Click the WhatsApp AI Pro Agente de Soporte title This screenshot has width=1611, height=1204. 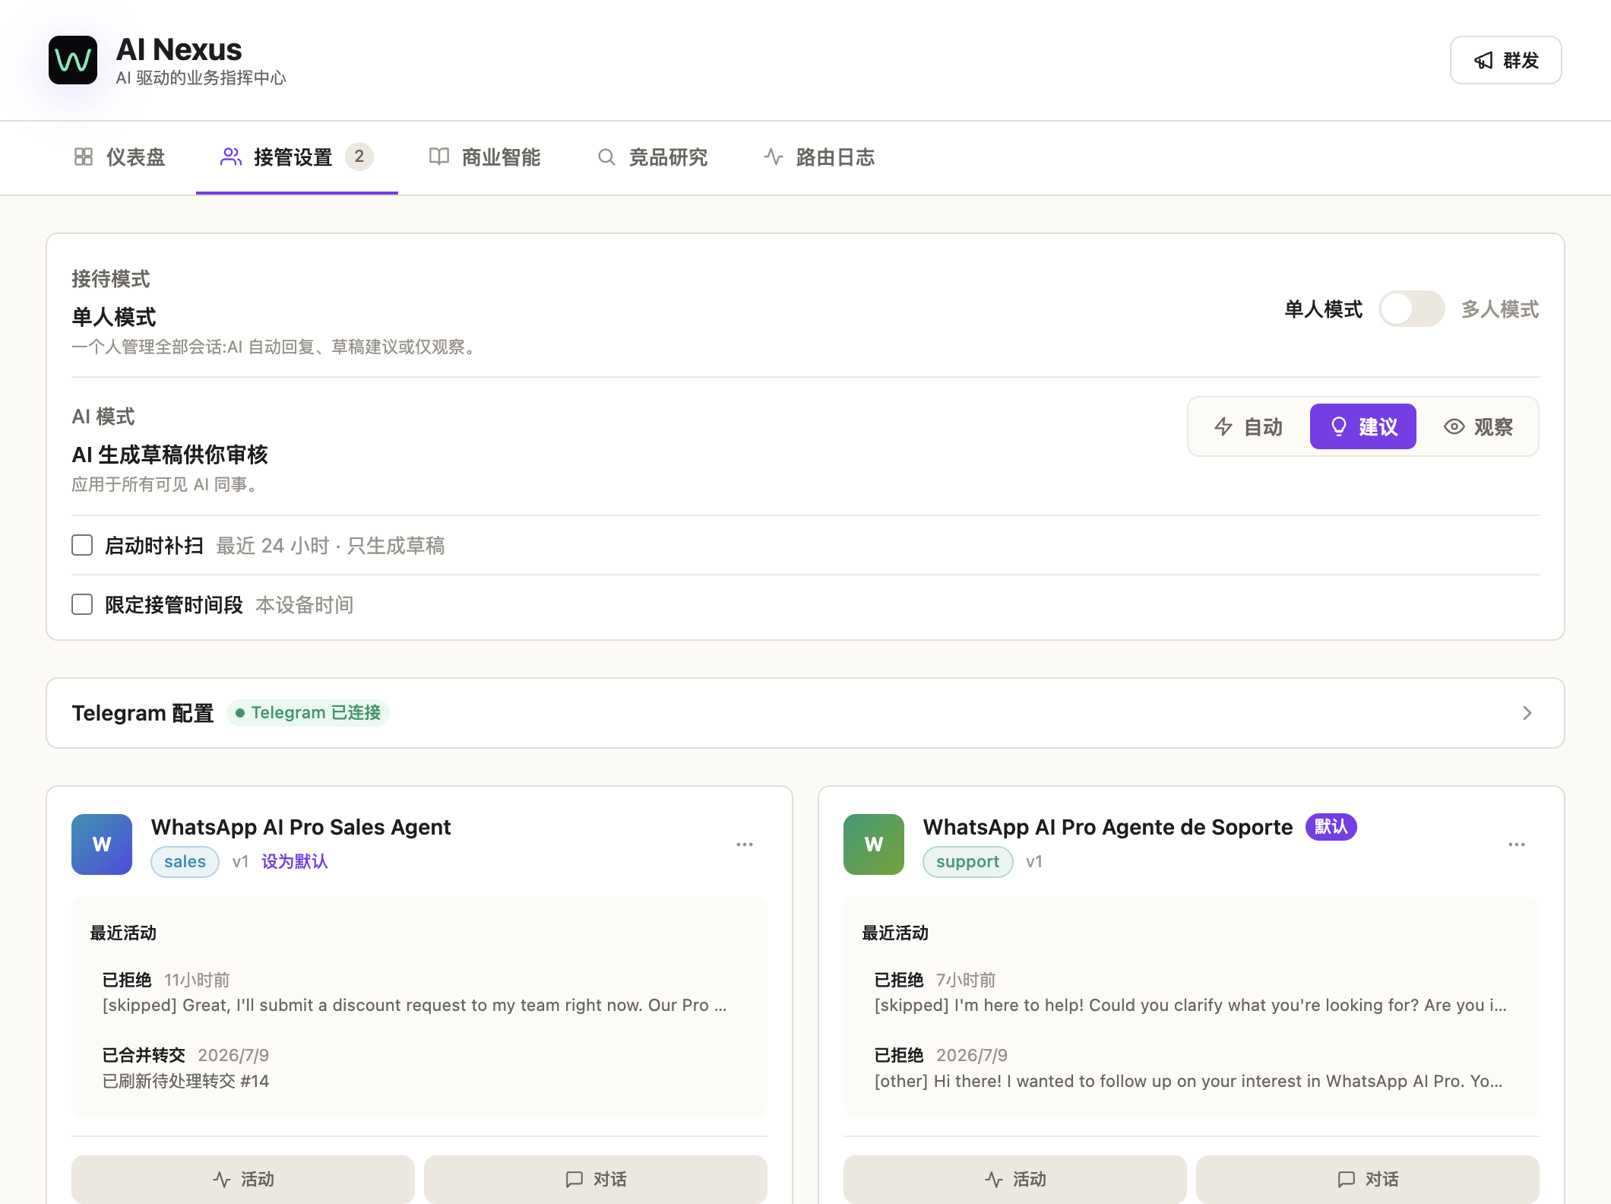tap(1108, 826)
